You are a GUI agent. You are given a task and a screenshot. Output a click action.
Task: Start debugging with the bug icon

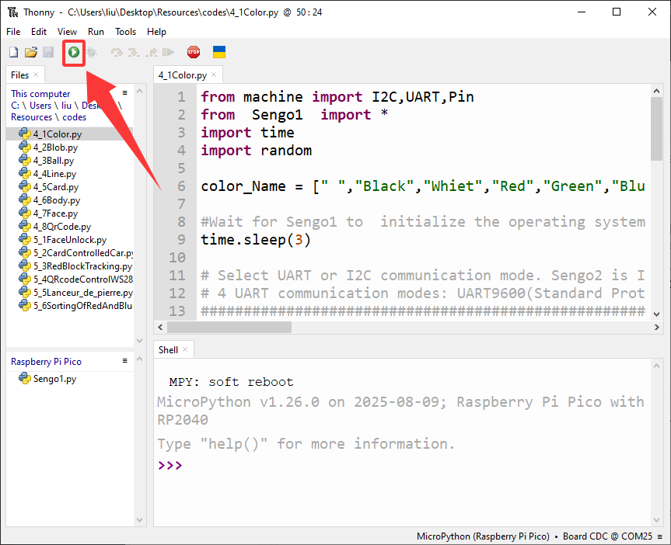91,52
